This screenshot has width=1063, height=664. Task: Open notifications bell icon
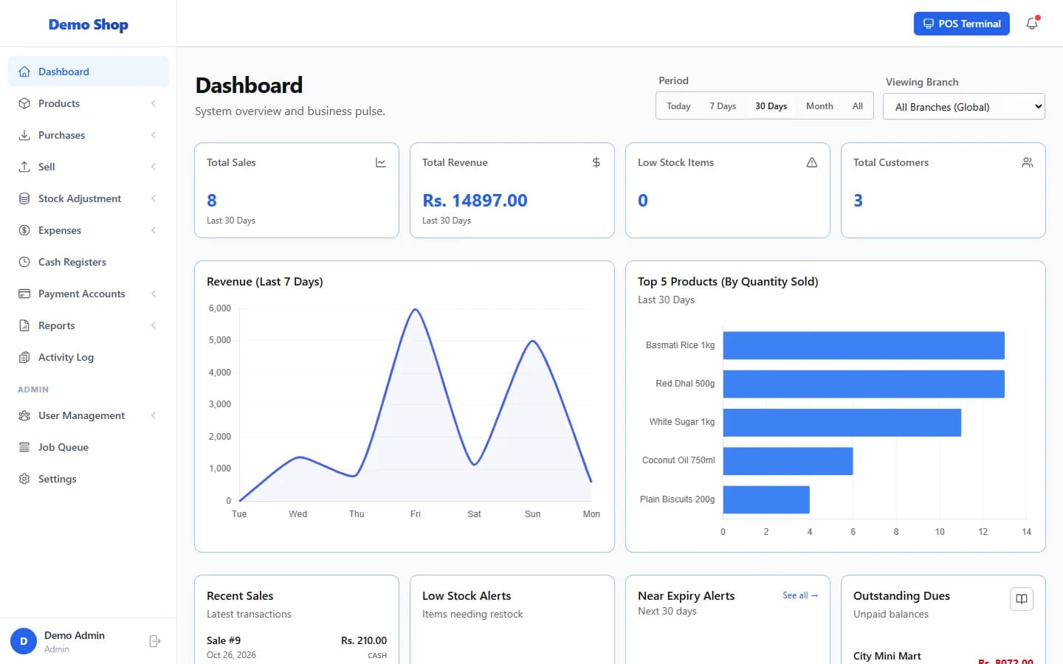pyautogui.click(x=1032, y=24)
